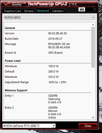Open the Sensors tab
The width and height of the screenshot is (102, 133).
29,11
